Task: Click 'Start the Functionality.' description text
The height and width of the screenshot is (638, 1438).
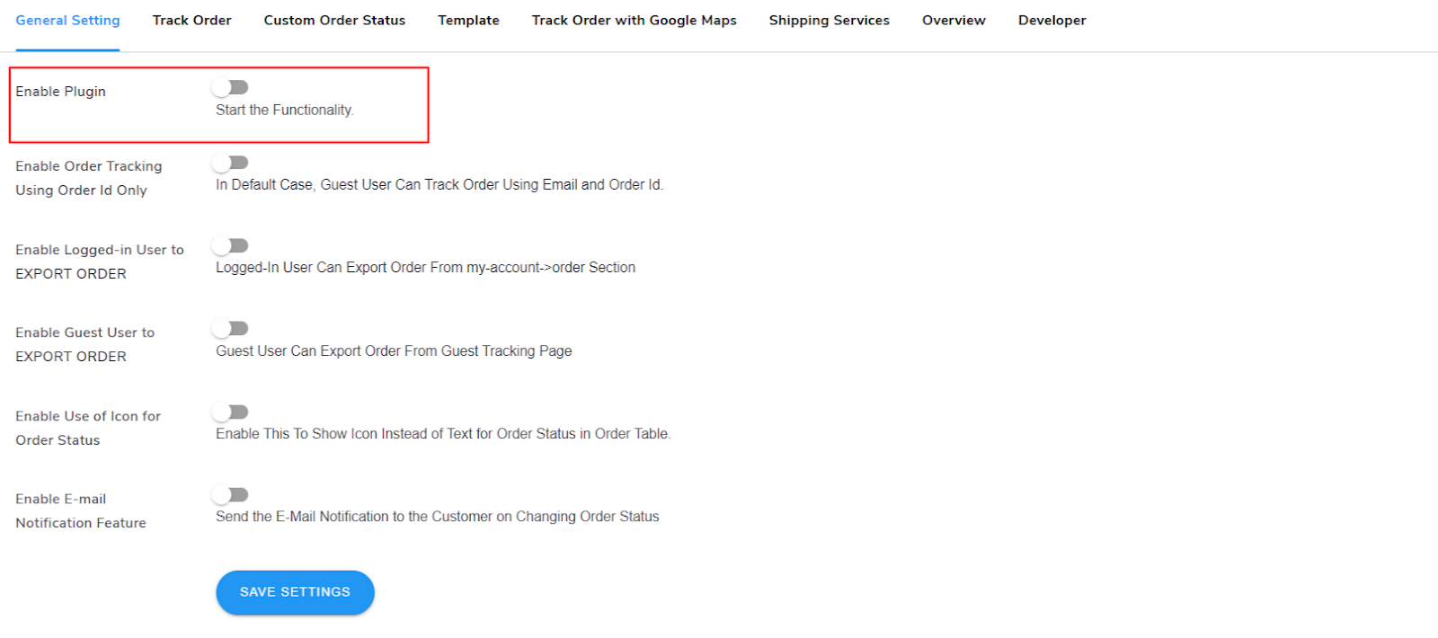Action: click(284, 110)
